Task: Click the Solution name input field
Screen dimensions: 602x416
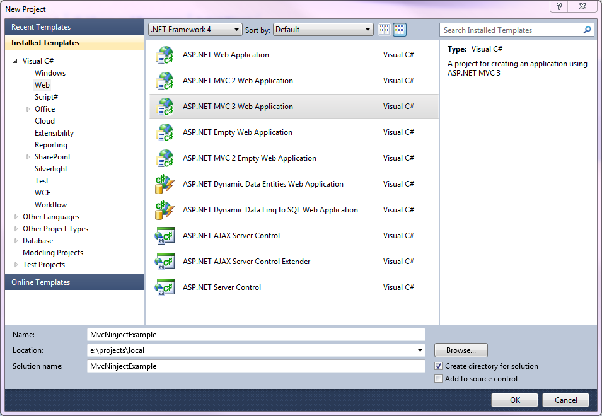Action: tap(256, 366)
